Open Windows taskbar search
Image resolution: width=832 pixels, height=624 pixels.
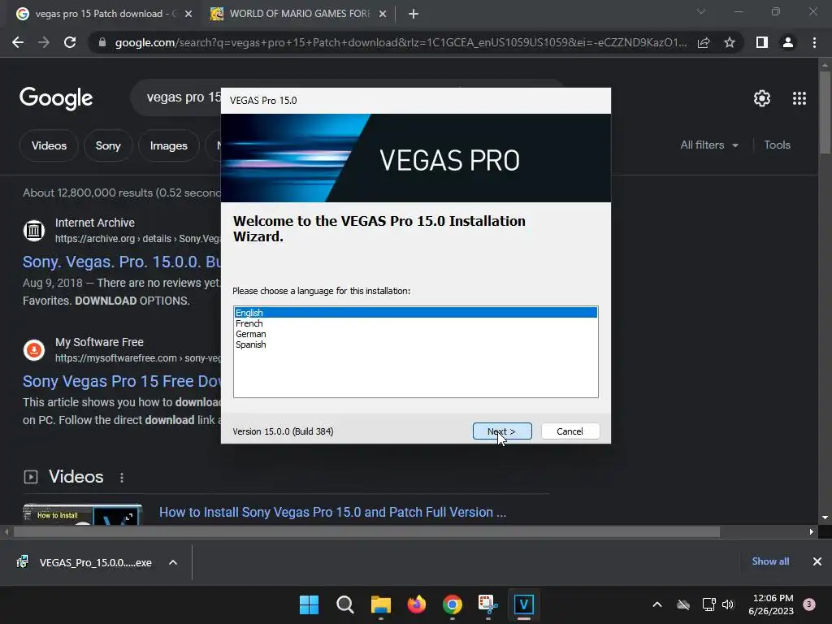coord(344,604)
